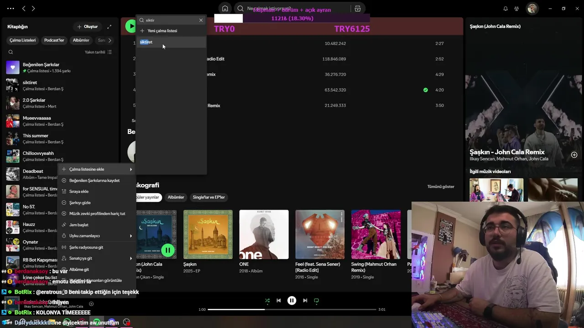584x328 pixels.
Task: Select Beğenilen Şarkılarına kaydet
Action: click(97, 180)
